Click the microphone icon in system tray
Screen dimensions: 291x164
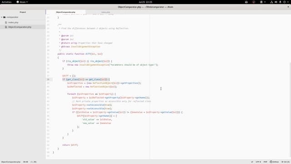click(x=280, y=2)
